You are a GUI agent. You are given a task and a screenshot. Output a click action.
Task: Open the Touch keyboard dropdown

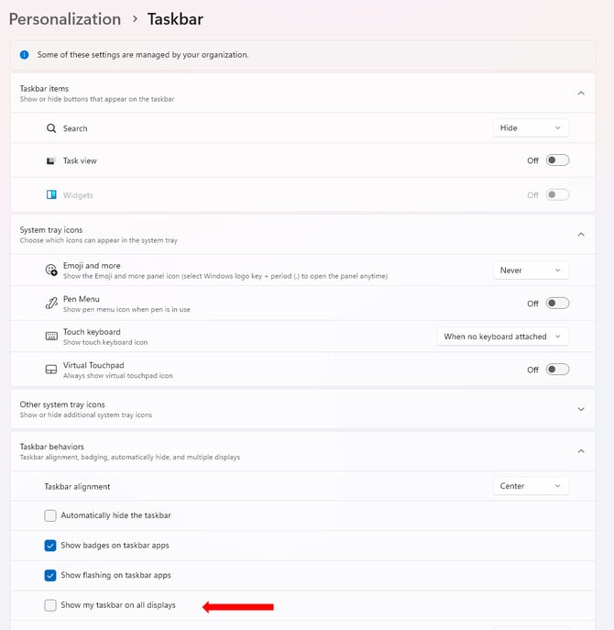[x=502, y=337]
